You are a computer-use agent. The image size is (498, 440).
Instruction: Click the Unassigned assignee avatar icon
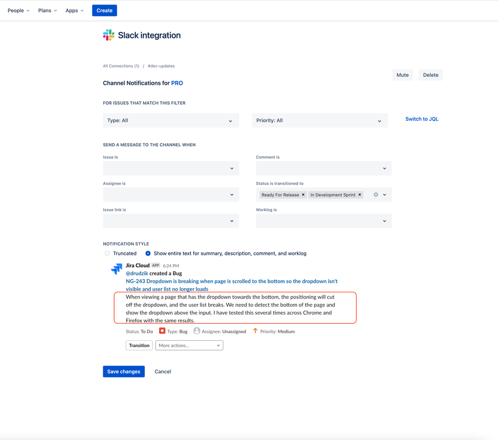coord(196,331)
